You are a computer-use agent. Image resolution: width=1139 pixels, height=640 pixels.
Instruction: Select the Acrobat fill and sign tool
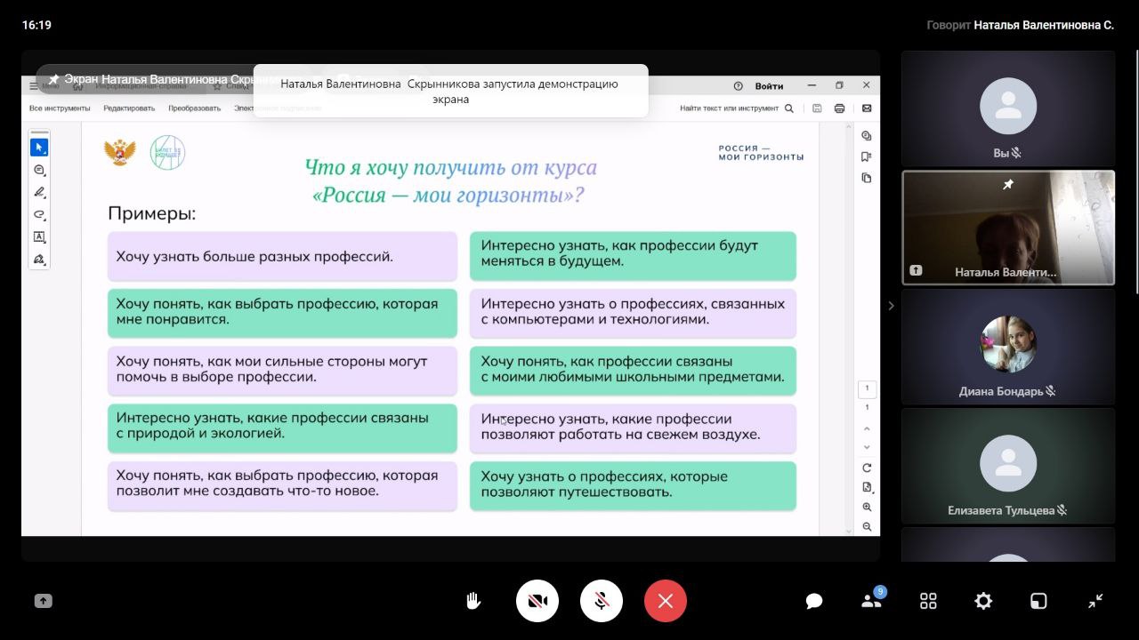pos(39,260)
